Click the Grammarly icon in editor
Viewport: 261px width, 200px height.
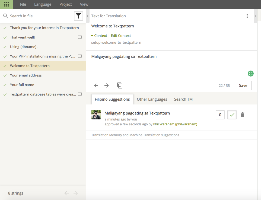point(250,74)
